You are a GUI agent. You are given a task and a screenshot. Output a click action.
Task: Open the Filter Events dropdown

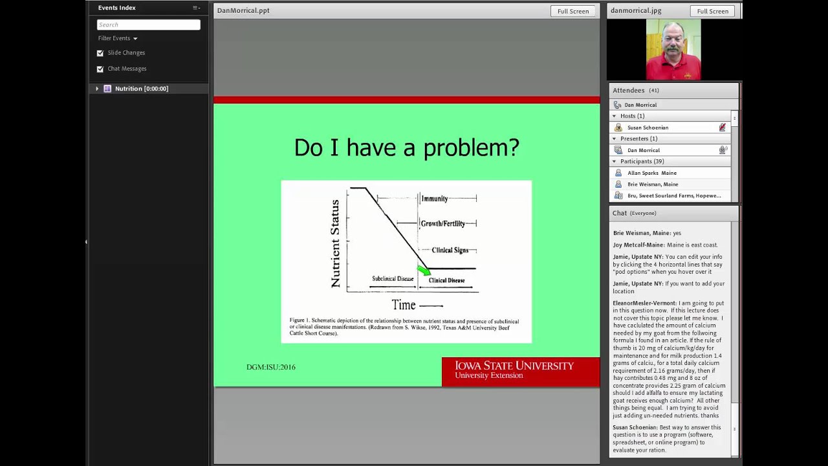pyautogui.click(x=118, y=38)
